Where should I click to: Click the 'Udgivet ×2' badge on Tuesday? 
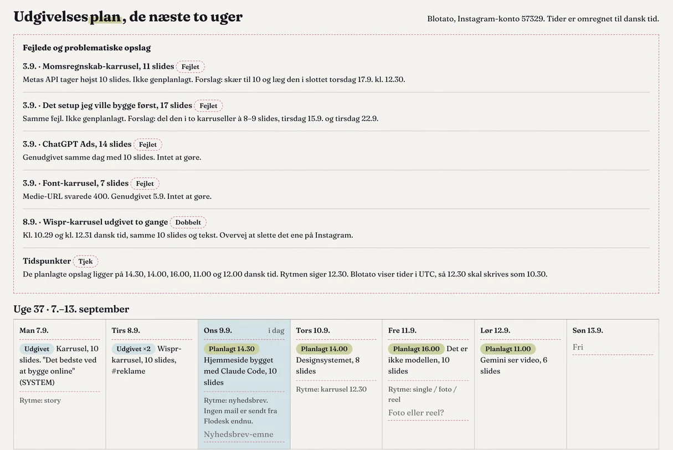tap(133, 349)
